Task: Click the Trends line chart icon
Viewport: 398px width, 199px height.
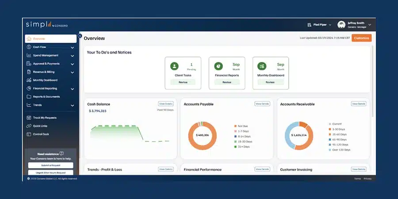Action: (x=29, y=105)
